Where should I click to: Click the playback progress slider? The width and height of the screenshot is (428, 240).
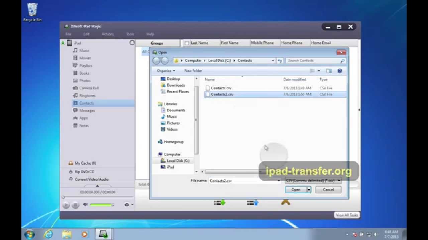pos(98,197)
